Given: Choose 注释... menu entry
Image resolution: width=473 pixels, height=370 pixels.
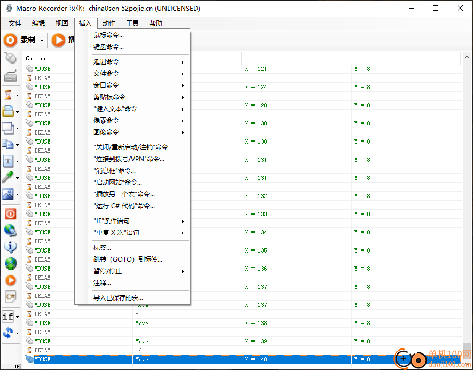Looking at the screenshot, I should pos(132,283).
